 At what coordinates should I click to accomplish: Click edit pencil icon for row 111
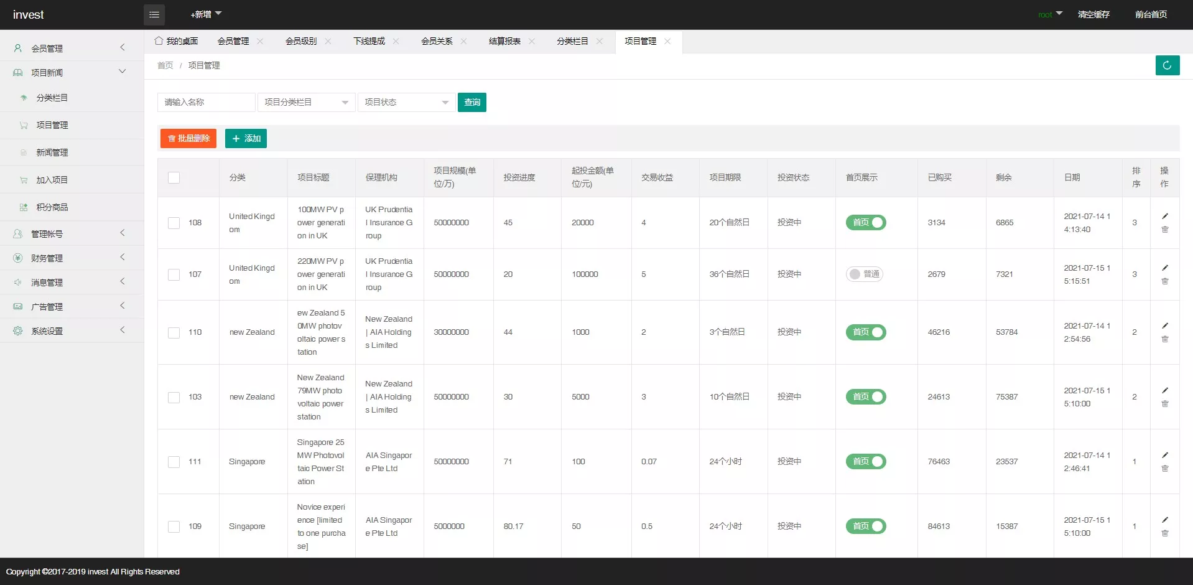[1165, 455]
